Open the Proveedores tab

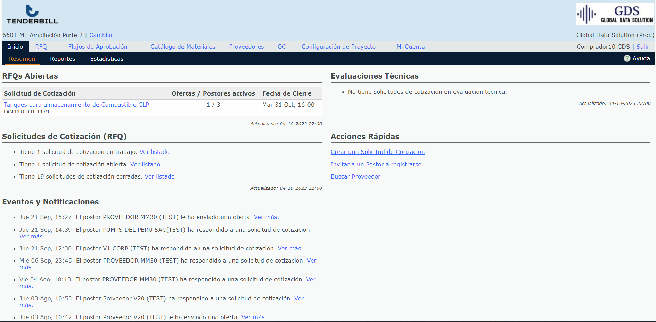pyautogui.click(x=246, y=47)
